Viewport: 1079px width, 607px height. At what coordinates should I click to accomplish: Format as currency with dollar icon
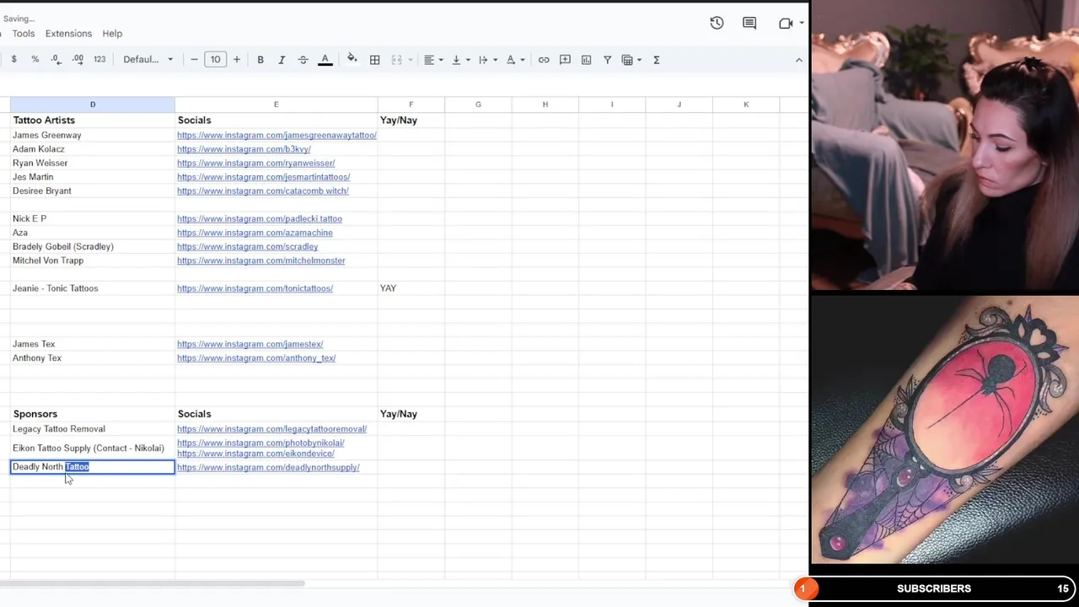[13, 59]
